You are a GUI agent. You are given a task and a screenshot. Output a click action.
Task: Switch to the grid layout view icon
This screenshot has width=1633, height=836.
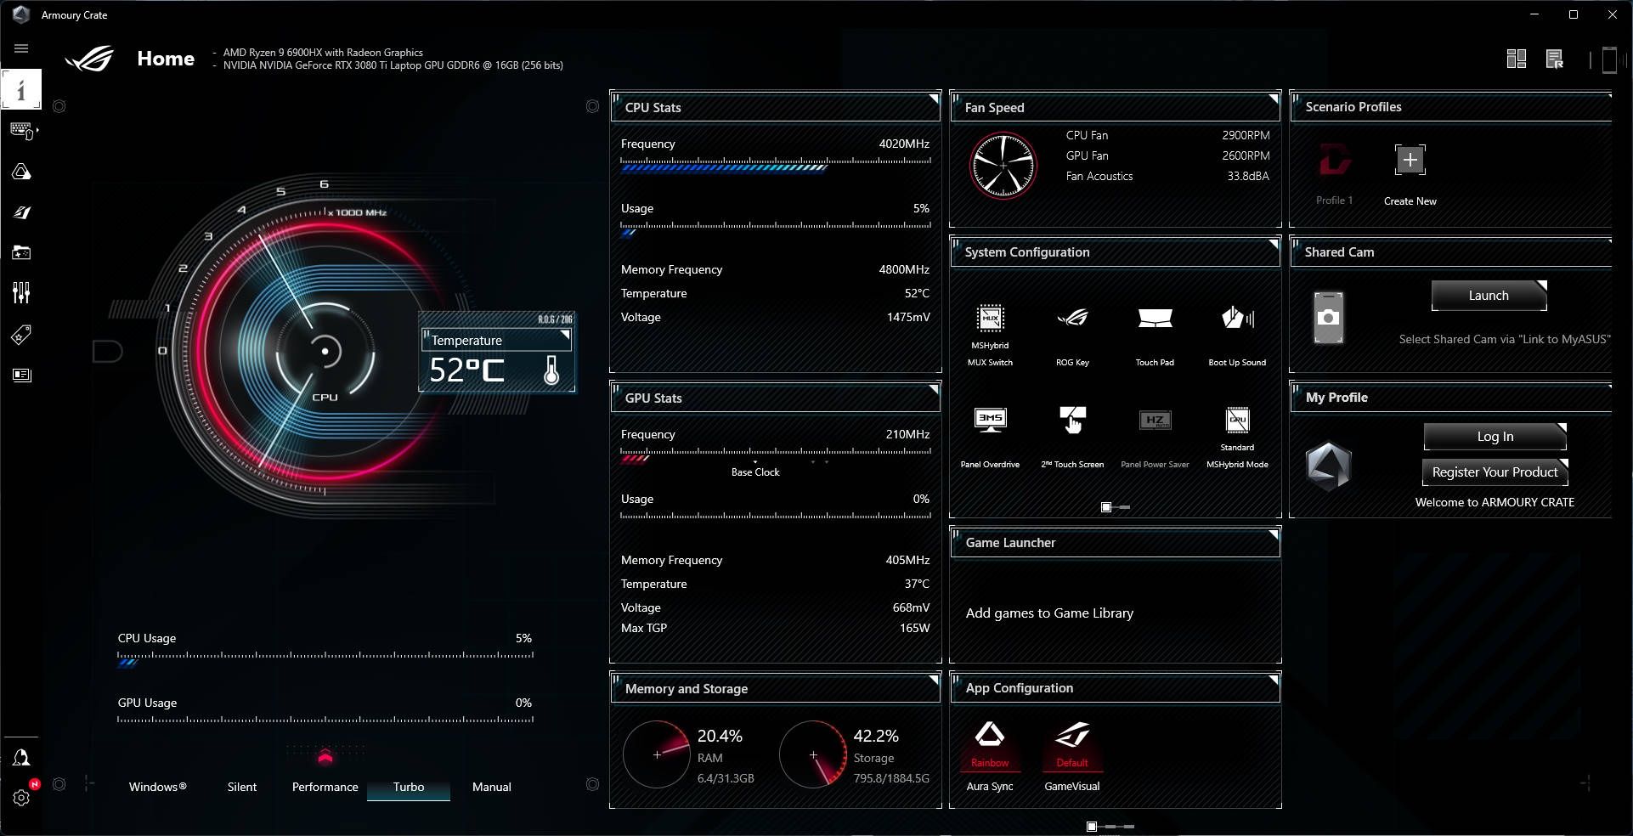(x=1516, y=59)
